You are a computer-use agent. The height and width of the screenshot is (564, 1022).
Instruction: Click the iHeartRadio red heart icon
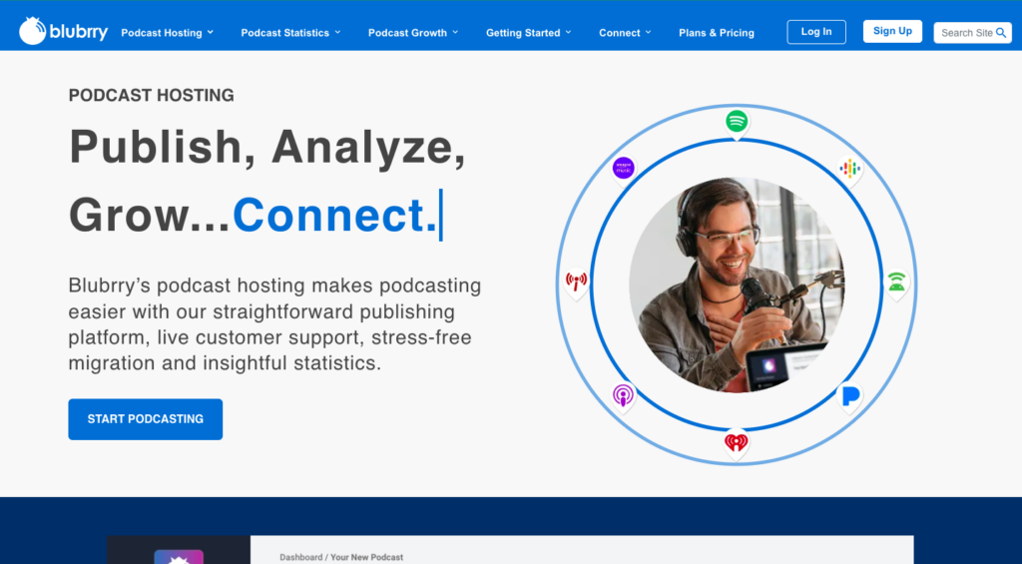coord(737,444)
